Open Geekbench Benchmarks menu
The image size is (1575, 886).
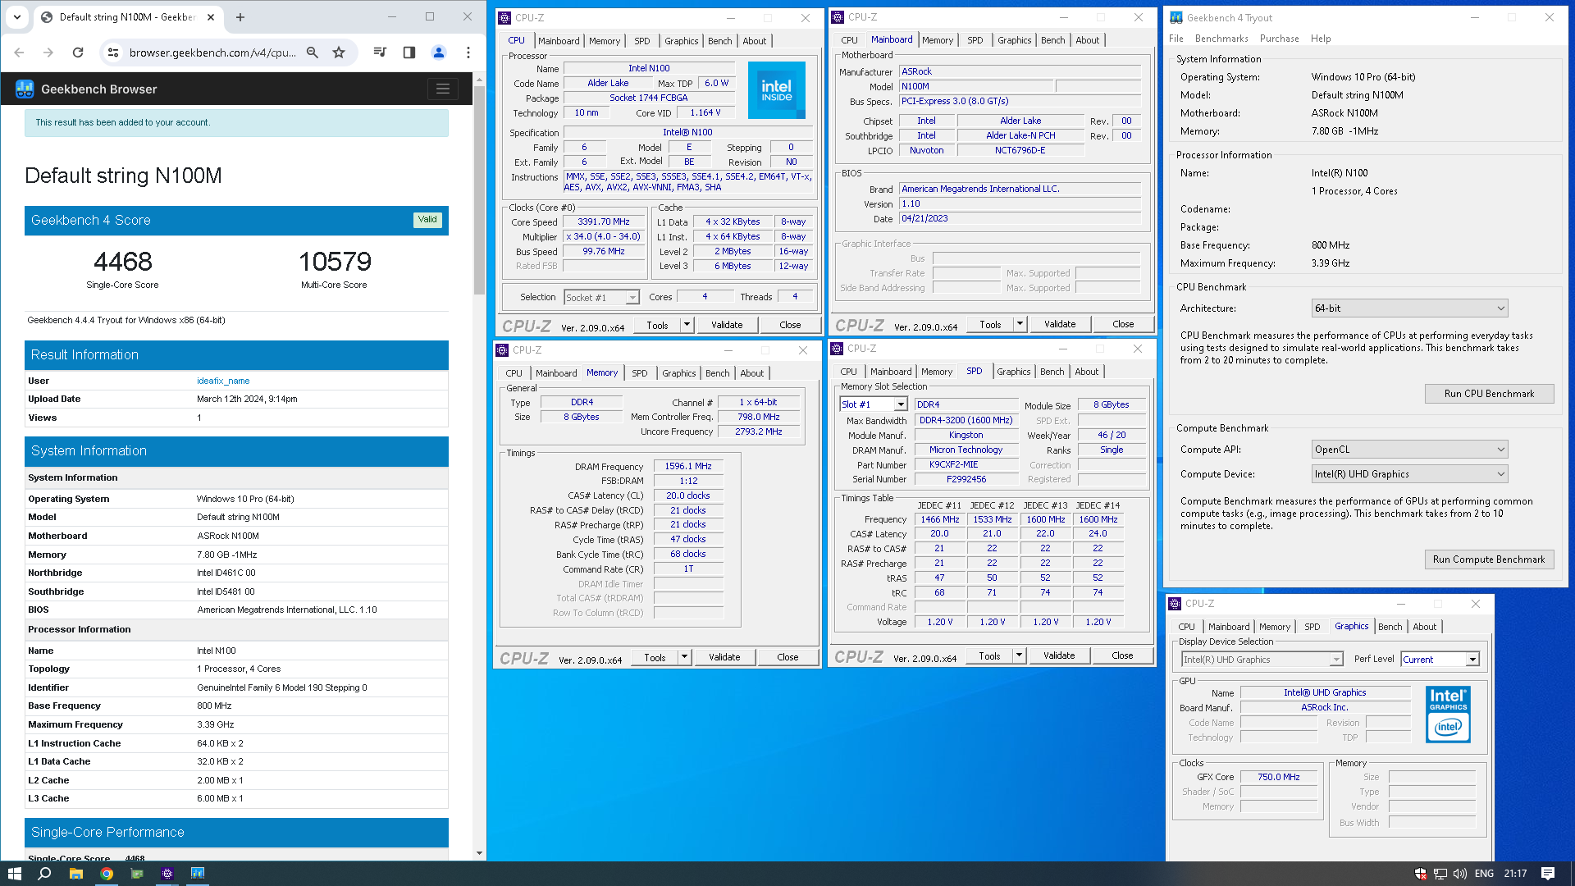coord(1221,39)
